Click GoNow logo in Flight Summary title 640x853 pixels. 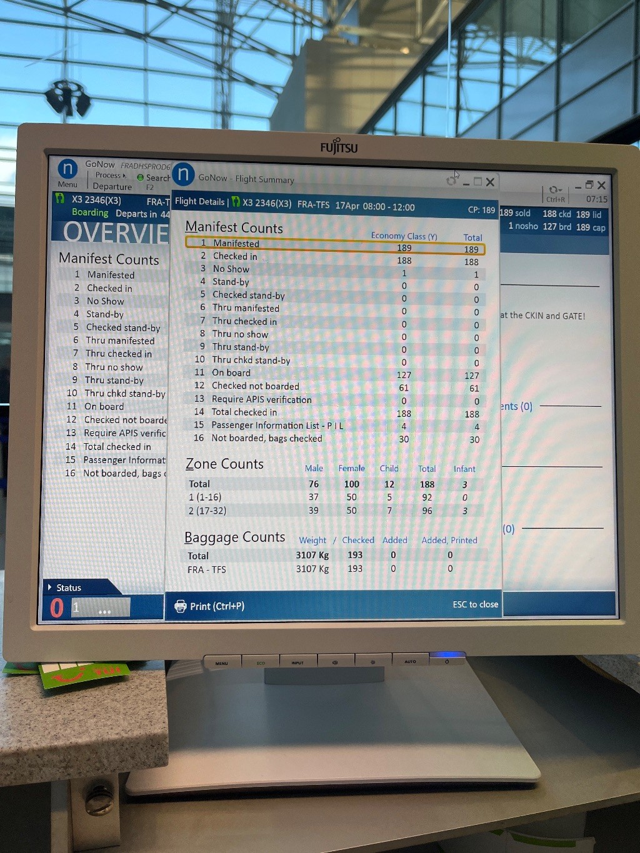click(183, 174)
